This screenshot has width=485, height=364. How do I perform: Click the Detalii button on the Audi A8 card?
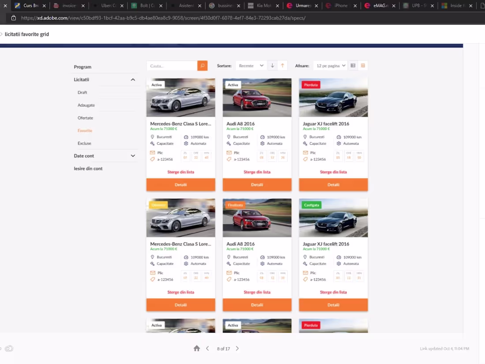click(x=257, y=184)
